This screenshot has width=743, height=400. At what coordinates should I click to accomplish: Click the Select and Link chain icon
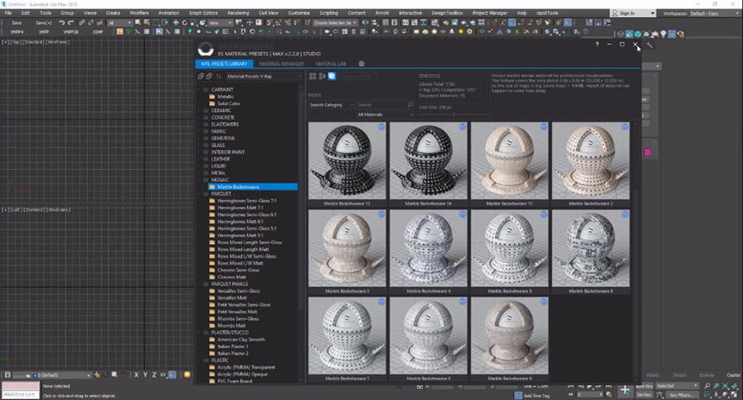tap(82, 22)
